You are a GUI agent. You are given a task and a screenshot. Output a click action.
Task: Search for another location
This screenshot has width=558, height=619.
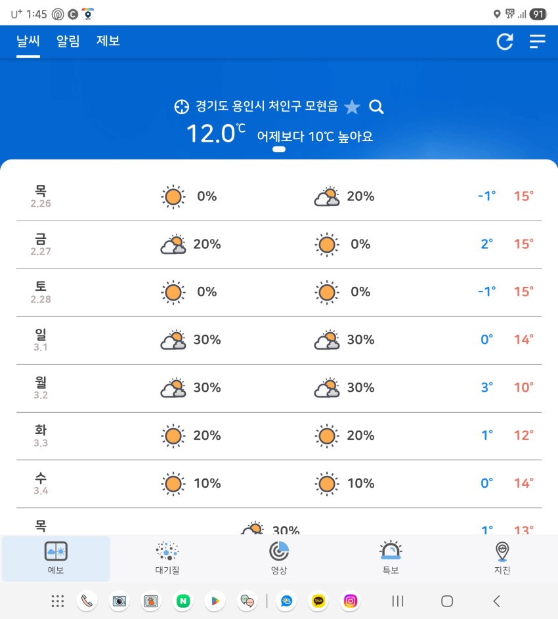(x=376, y=107)
